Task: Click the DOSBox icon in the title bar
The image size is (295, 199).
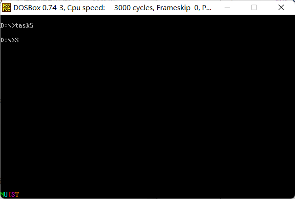Action: coord(6,7)
